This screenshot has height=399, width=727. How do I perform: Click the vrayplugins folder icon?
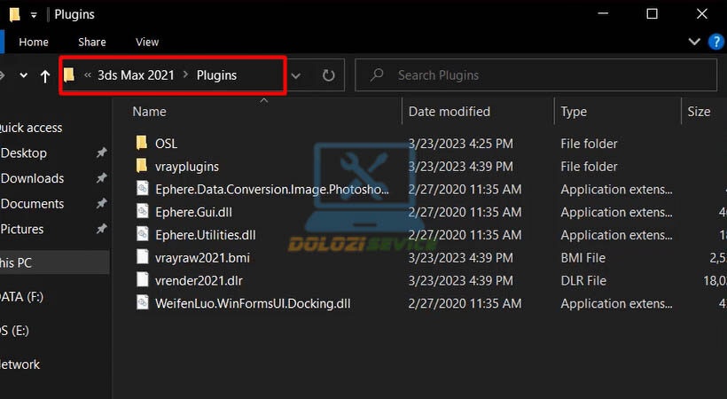pos(142,165)
